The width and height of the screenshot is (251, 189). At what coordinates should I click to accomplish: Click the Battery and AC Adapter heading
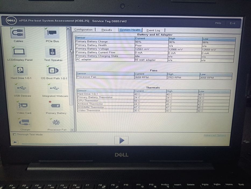click(x=155, y=35)
